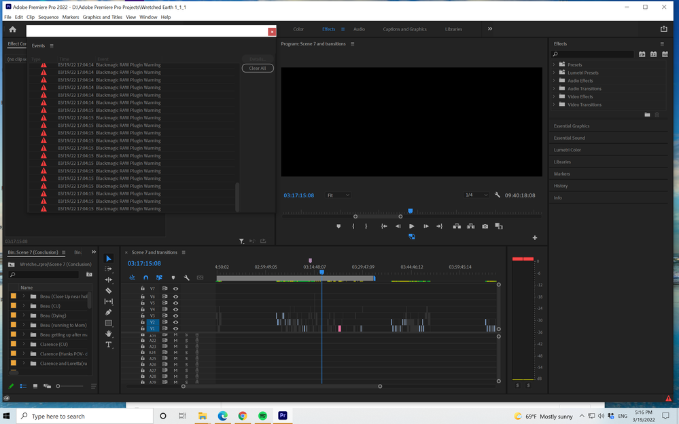The width and height of the screenshot is (679, 424).
Task: Click the Comparison View icon
Action: pos(499,226)
